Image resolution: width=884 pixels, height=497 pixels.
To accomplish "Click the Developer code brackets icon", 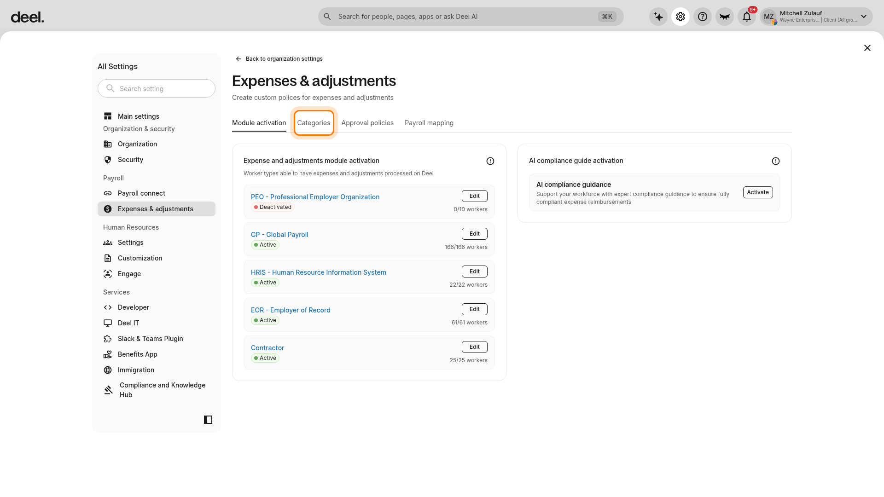I will click(108, 307).
